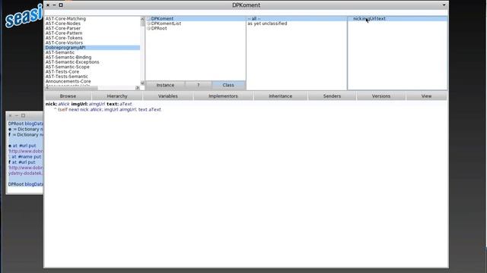Show class comment with ? button

pos(199,85)
